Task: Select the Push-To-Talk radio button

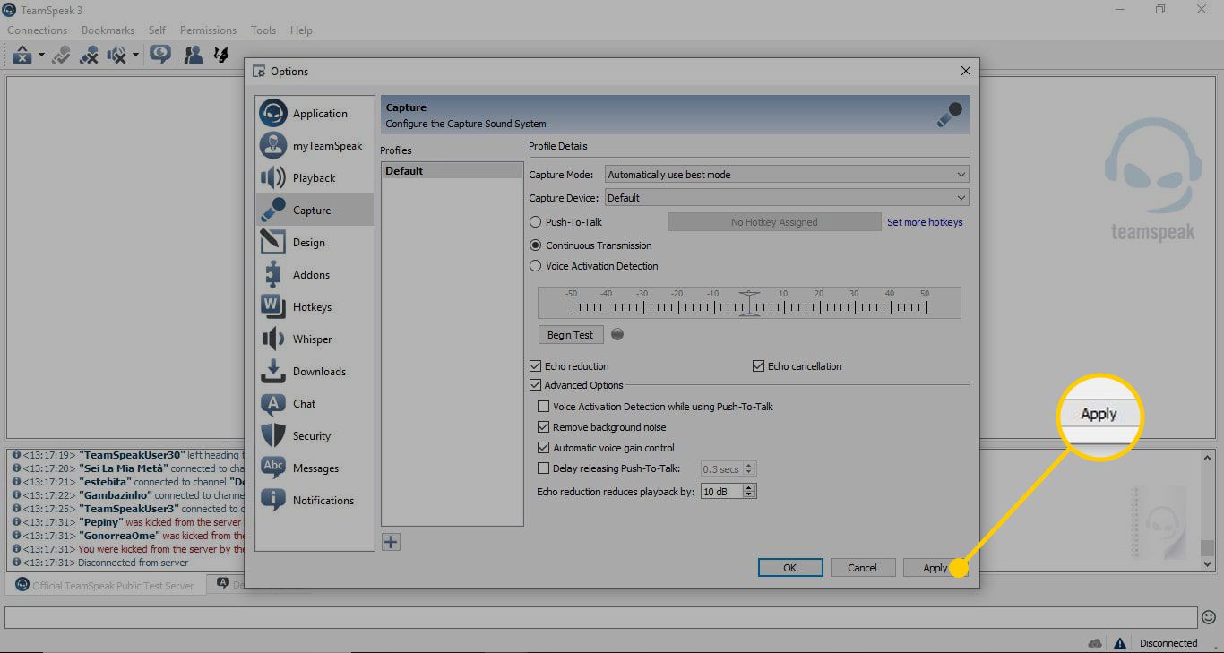Action: point(536,222)
